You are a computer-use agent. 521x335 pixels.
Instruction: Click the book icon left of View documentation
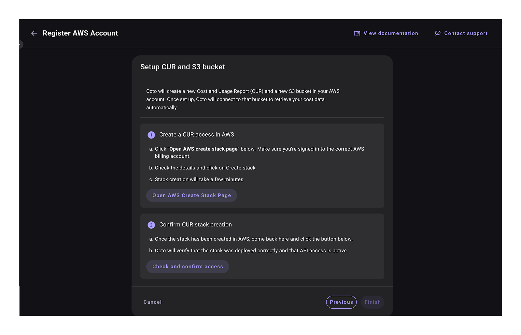357,33
